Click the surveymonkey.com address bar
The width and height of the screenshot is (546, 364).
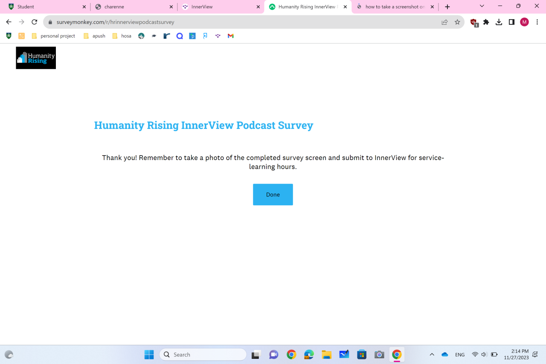click(x=254, y=22)
